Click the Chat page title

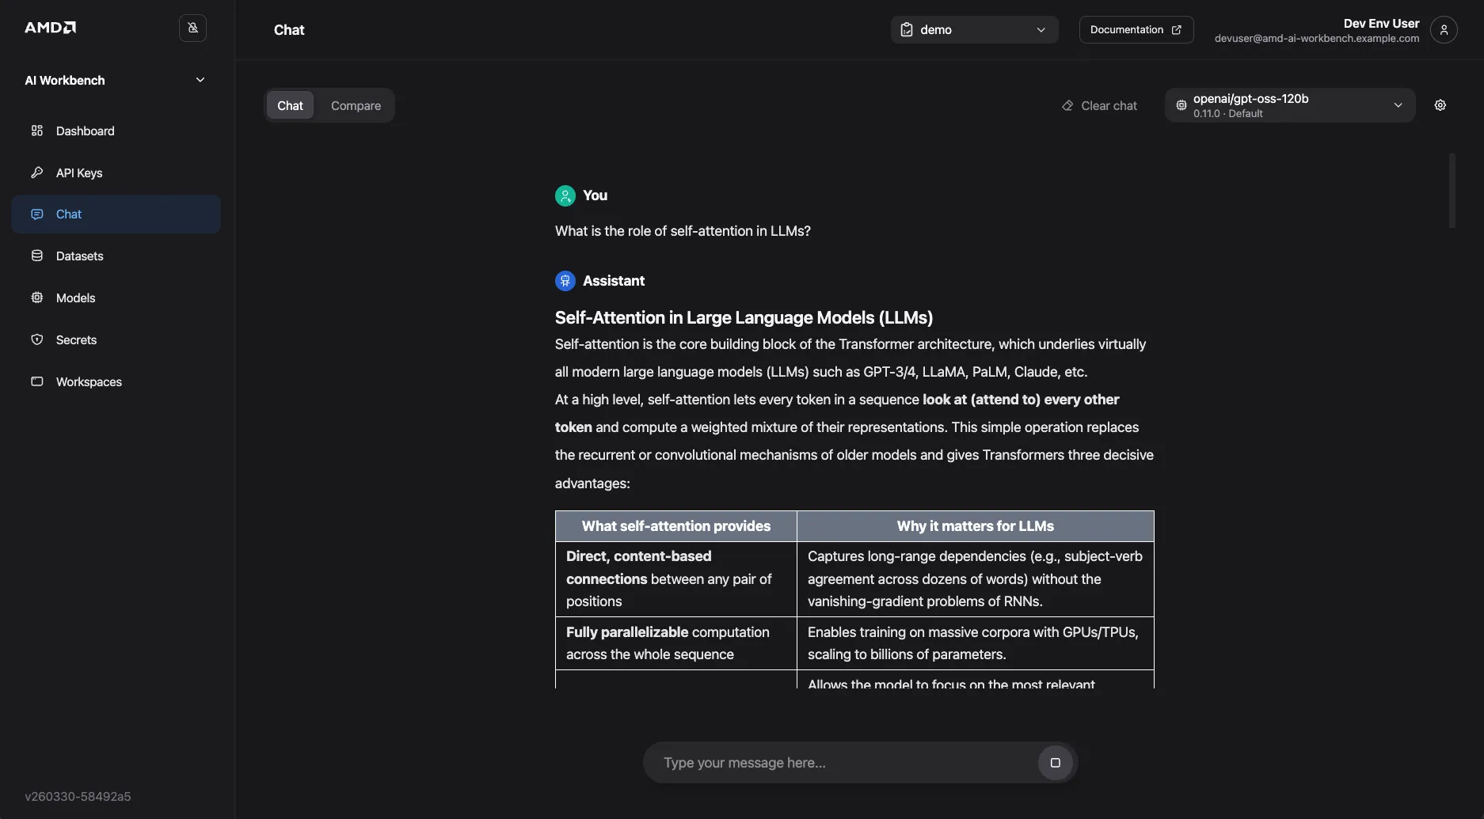289,30
